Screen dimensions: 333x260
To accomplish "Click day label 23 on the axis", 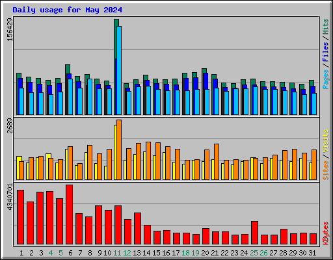I will tap(234, 253).
